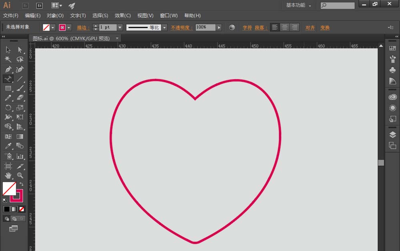The width and height of the screenshot is (400, 251).
Task: Select the Lasso tool
Action: (20, 59)
